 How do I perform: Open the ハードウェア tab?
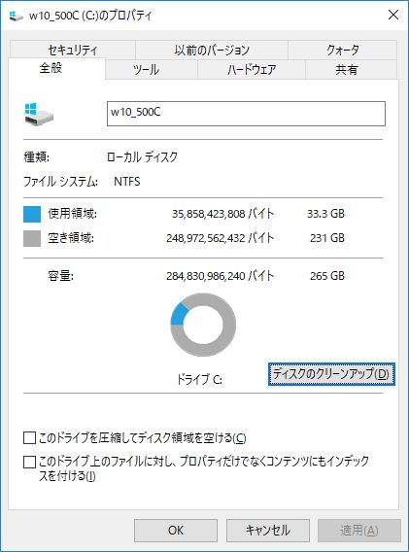(x=252, y=69)
